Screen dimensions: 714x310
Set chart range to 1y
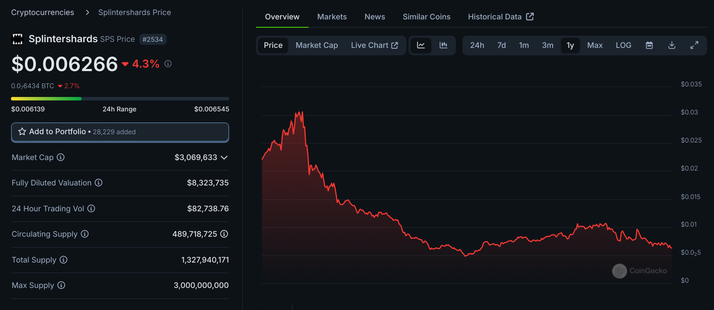[571, 45]
